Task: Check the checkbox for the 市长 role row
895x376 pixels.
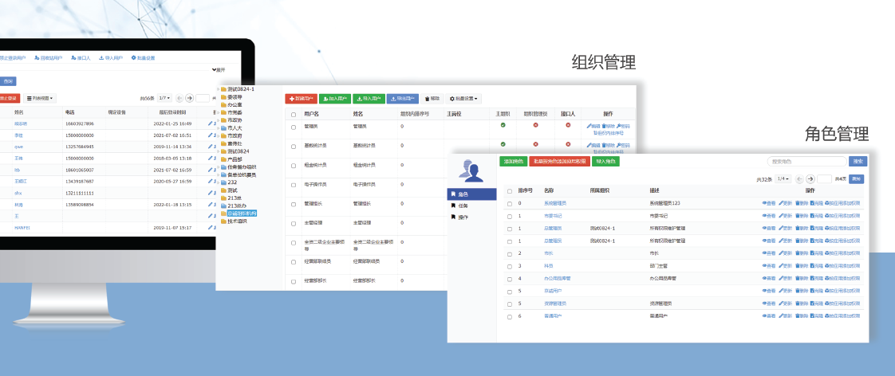Action: click(x=510, y=253)
